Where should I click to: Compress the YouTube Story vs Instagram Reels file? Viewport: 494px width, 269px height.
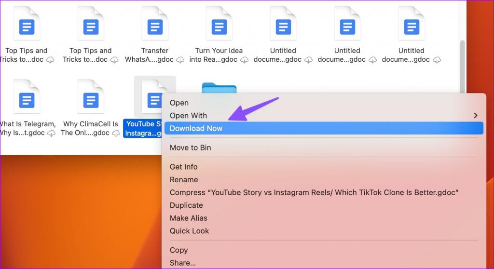(x=324, y=192)
